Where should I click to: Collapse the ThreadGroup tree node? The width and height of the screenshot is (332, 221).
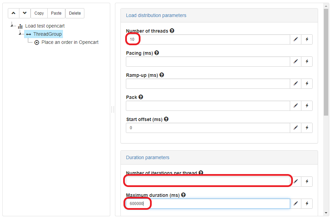point(20,34)
